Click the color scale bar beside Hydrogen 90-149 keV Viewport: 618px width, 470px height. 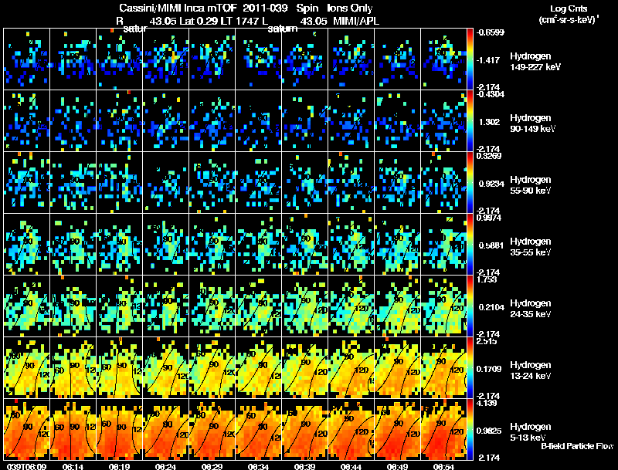point(470,121)
